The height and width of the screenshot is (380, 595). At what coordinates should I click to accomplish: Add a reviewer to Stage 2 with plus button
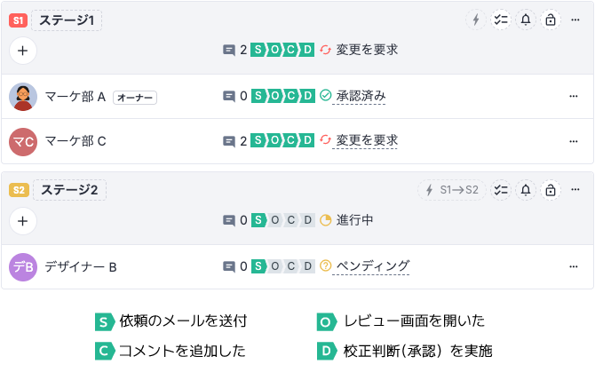pos(23,221)
